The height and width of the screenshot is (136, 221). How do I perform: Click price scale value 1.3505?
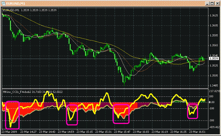coord(214,76)
